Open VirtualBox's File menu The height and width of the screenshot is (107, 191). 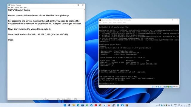pos(100,23)
